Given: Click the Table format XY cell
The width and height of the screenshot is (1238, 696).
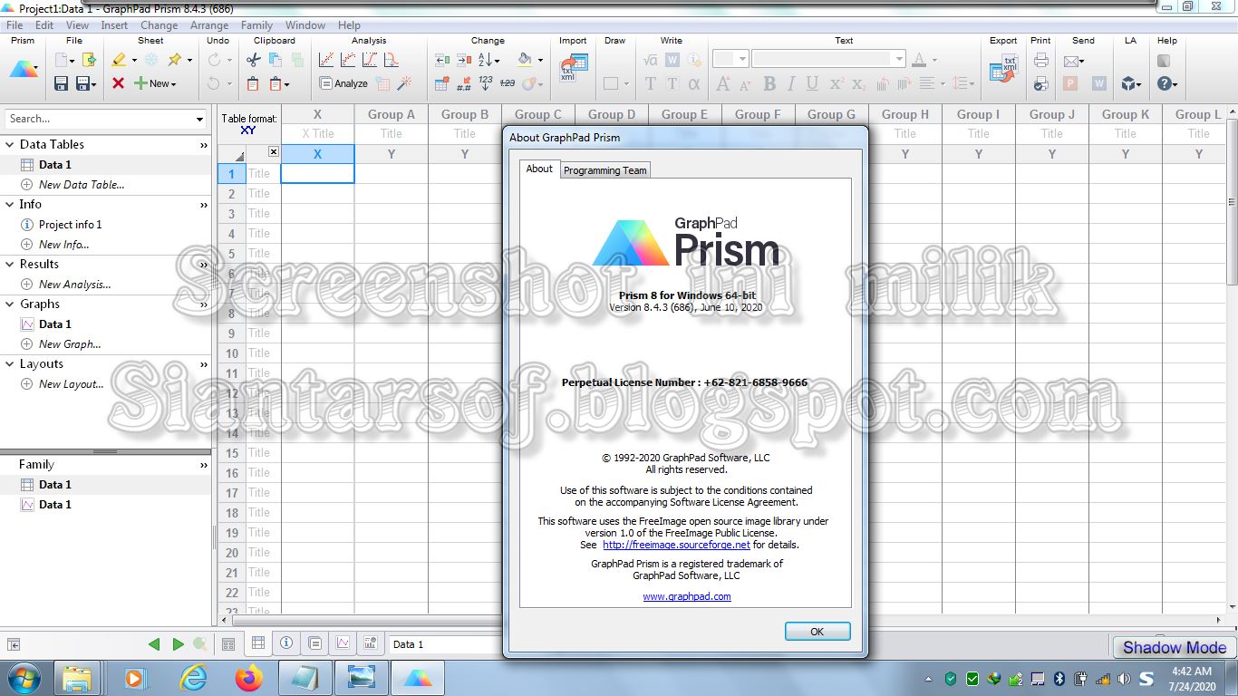Looking at the screenshot, I should [x=249, y=124].
